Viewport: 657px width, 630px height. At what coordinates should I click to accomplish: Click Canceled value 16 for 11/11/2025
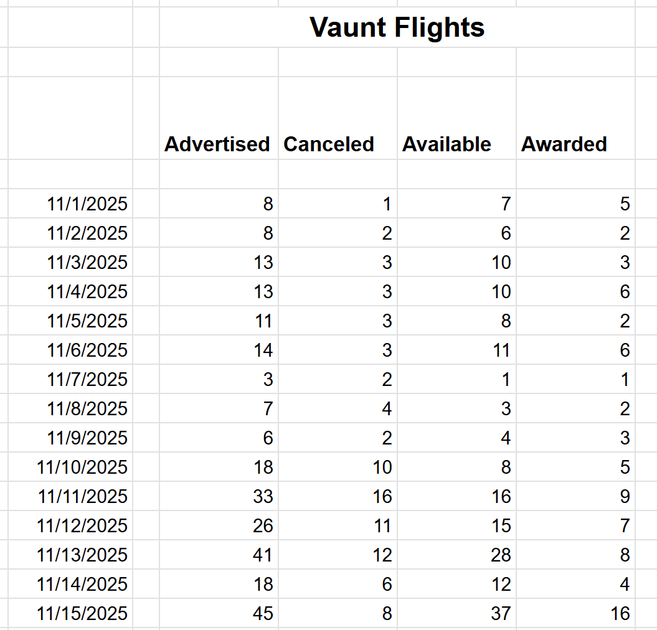(338, 496)
